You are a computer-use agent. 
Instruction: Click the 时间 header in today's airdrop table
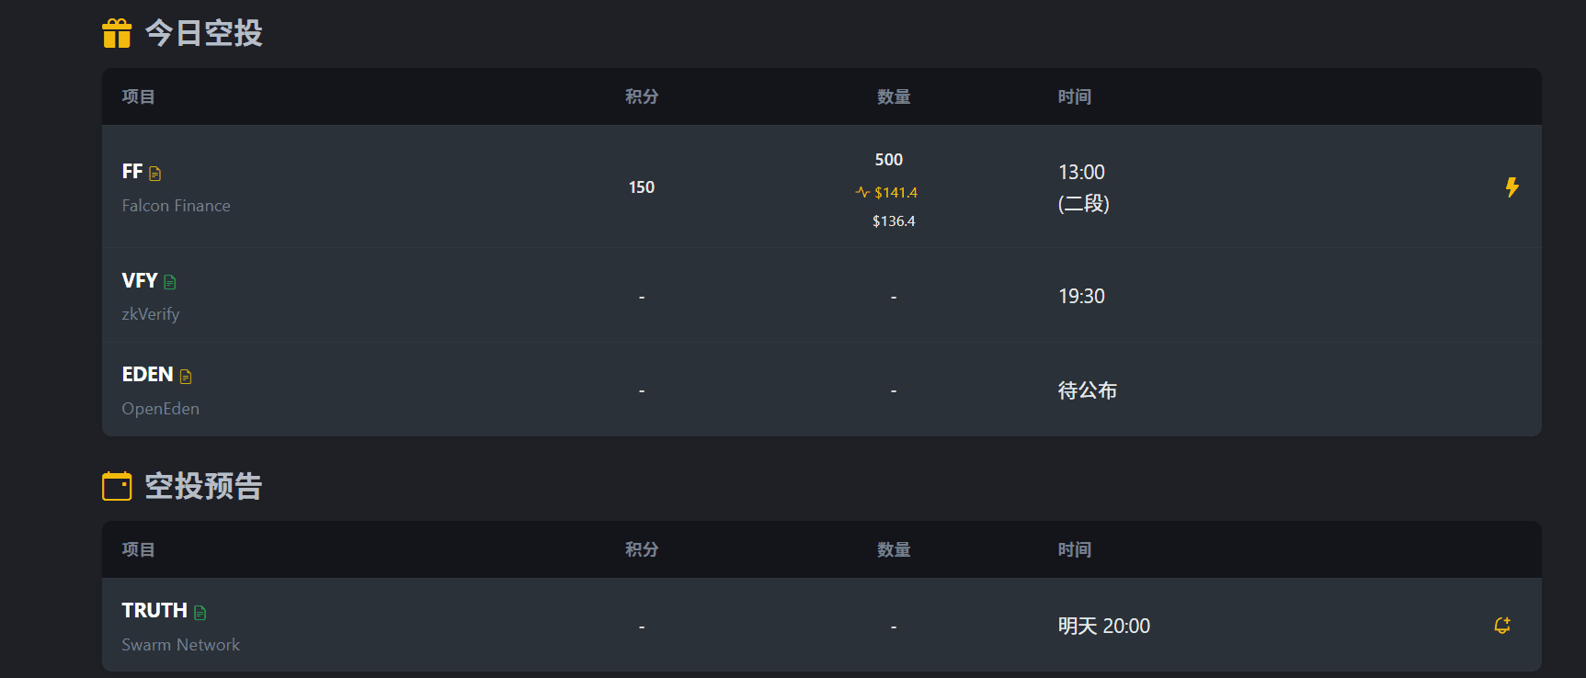click(x=1075, y=96)
